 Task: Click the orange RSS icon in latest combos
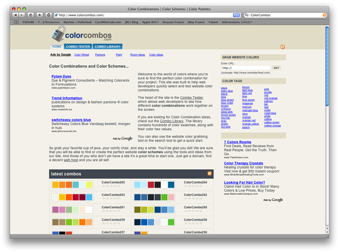209,173
